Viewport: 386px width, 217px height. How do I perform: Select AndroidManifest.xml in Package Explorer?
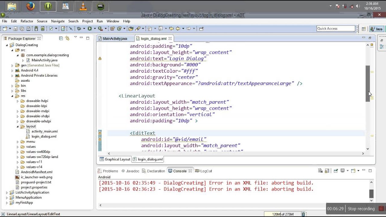(x=34, y=172)
